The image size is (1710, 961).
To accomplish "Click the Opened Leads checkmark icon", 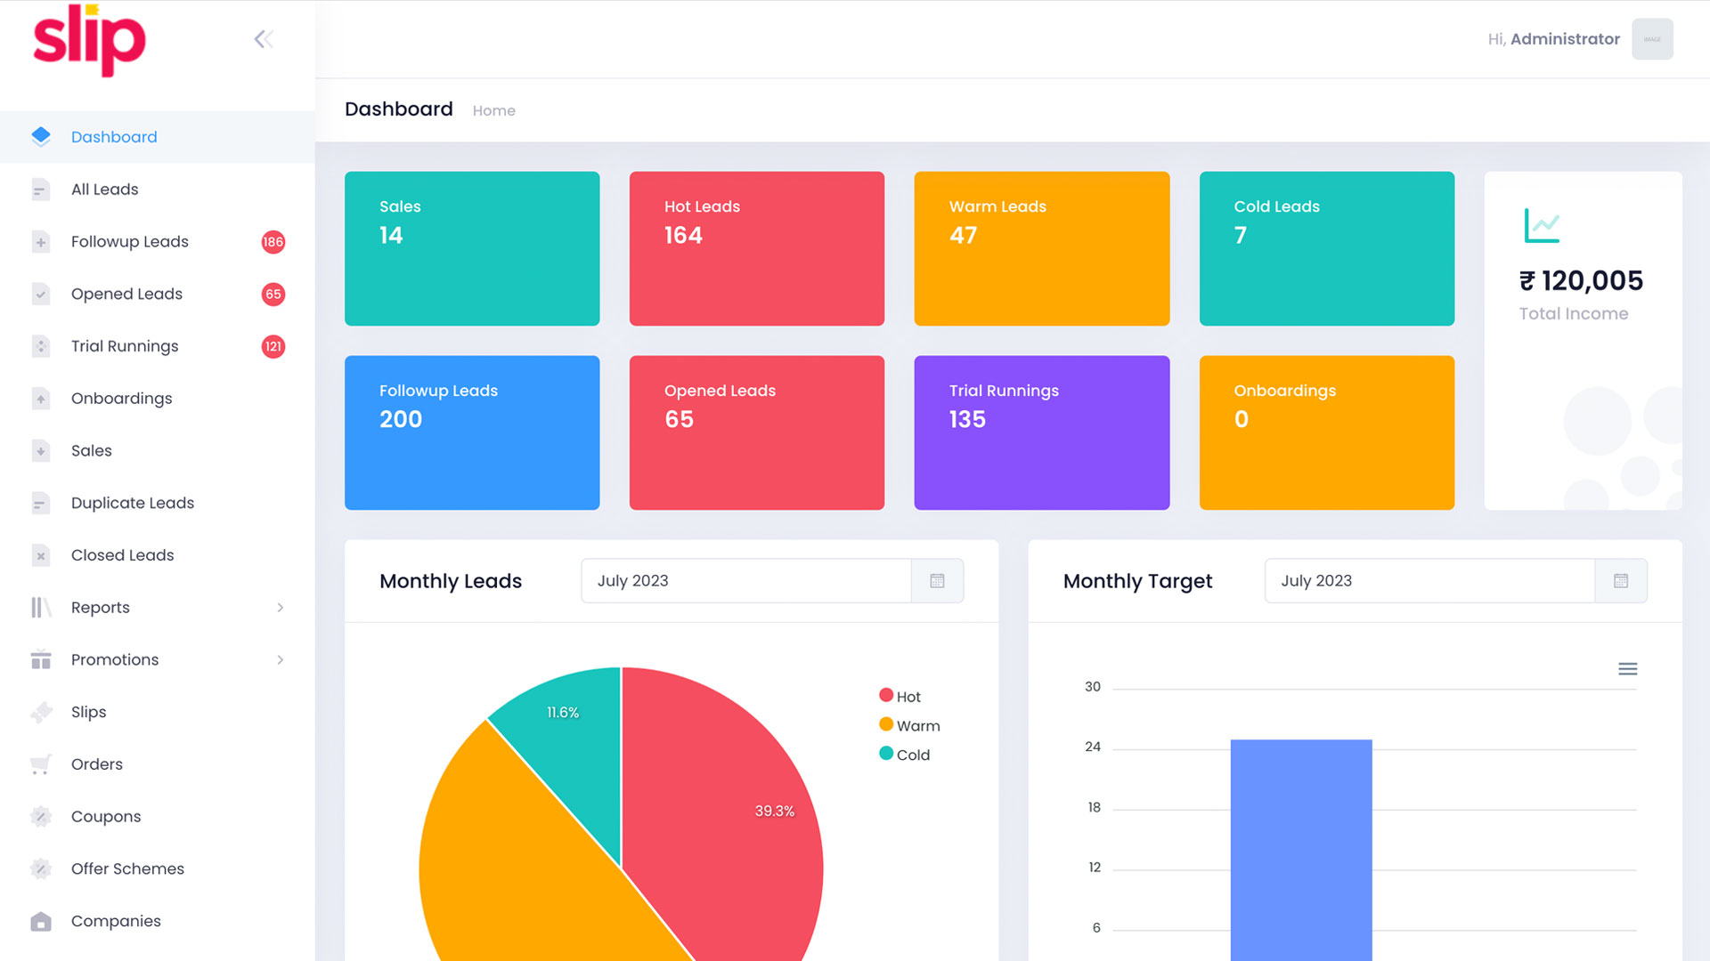I will [41, 294].
